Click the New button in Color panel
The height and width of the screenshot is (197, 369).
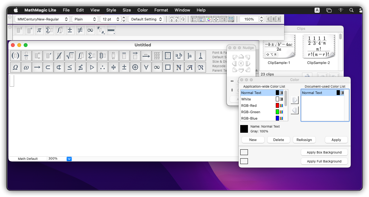(x=253, y=140)
